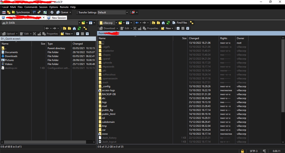This screenshot has width=285, height=153.
Task: Sort remote files by Changed column header
Action: click(203, 38)
